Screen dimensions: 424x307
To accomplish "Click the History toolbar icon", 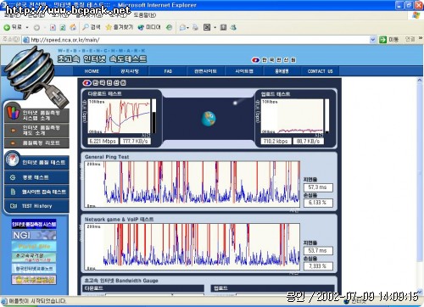I will tap(169, 27).
